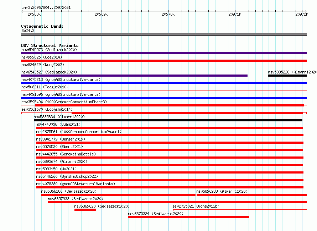Click the nsv5896938 (Almarri2020) label
The image size is (317, 231).
point(222,191)
